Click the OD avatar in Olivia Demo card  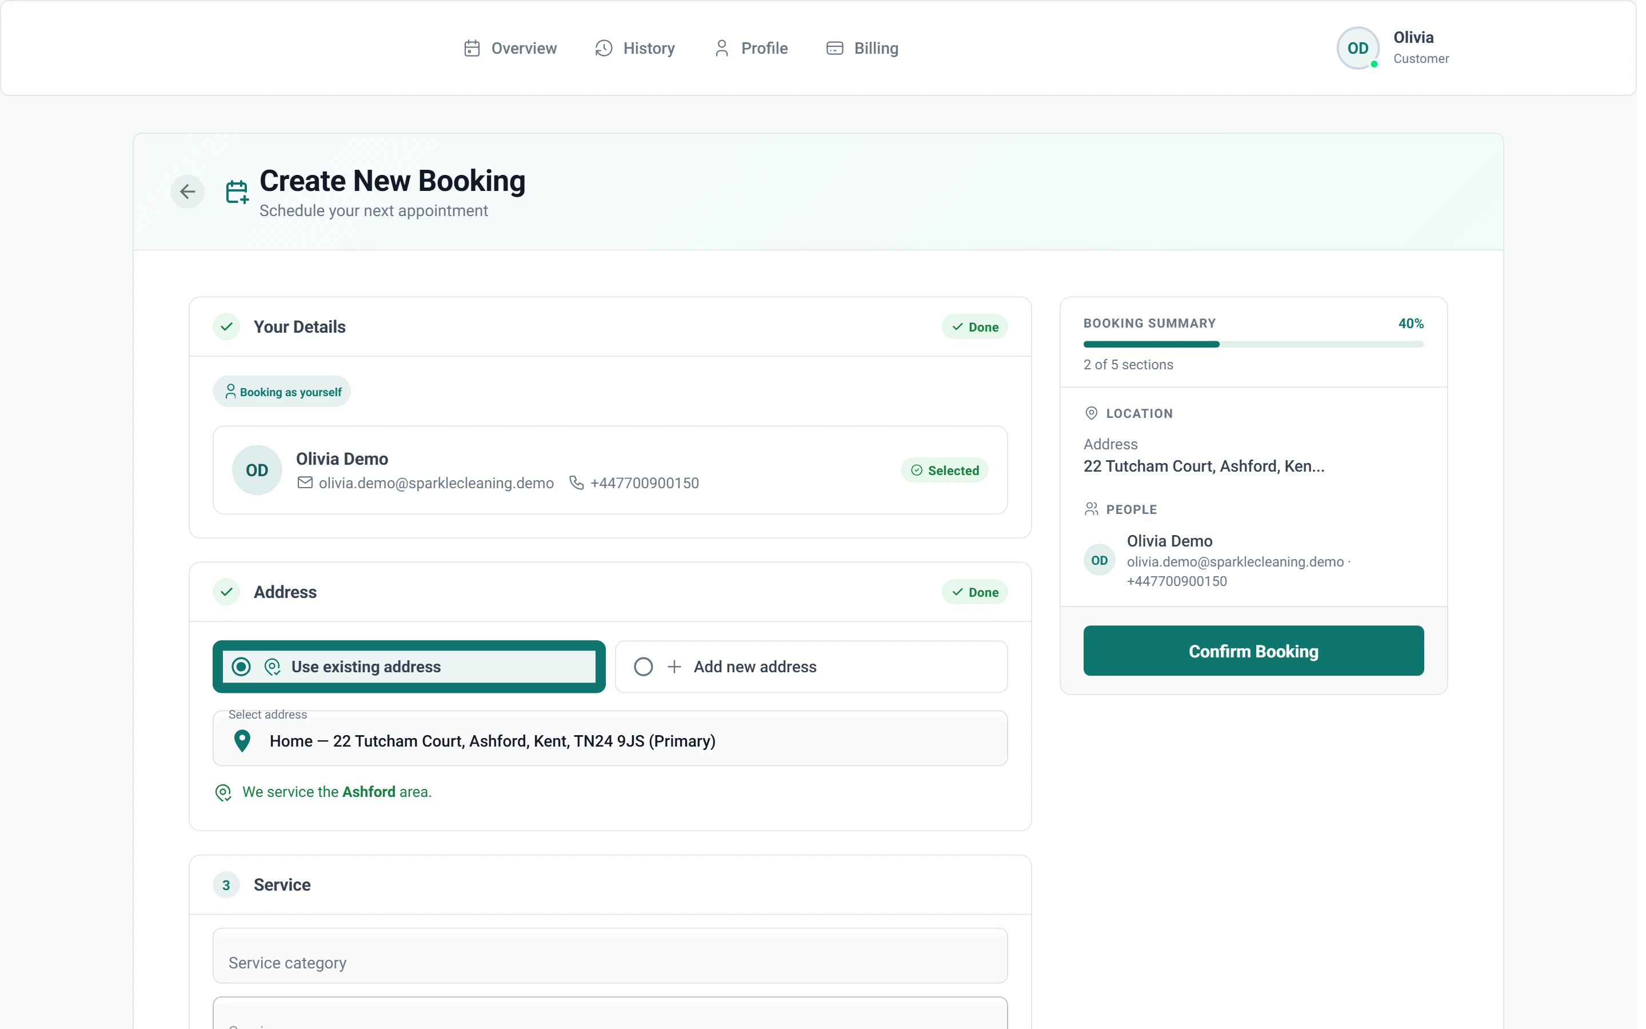pyautogui.click(x=257, y=471)
